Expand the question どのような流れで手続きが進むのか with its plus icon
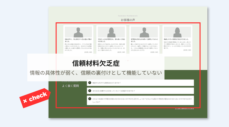This screenshot has width=229, height=127. 90,99
